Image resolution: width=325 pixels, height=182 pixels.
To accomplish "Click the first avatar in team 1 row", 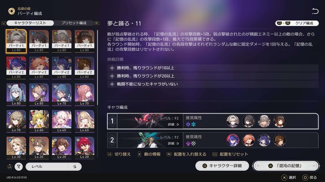I will (x=233, y=121).
